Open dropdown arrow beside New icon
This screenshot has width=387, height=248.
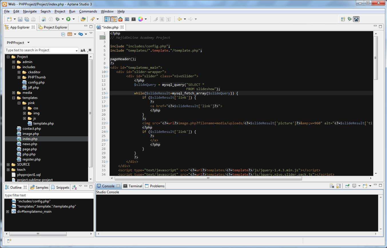pos(15,19)
